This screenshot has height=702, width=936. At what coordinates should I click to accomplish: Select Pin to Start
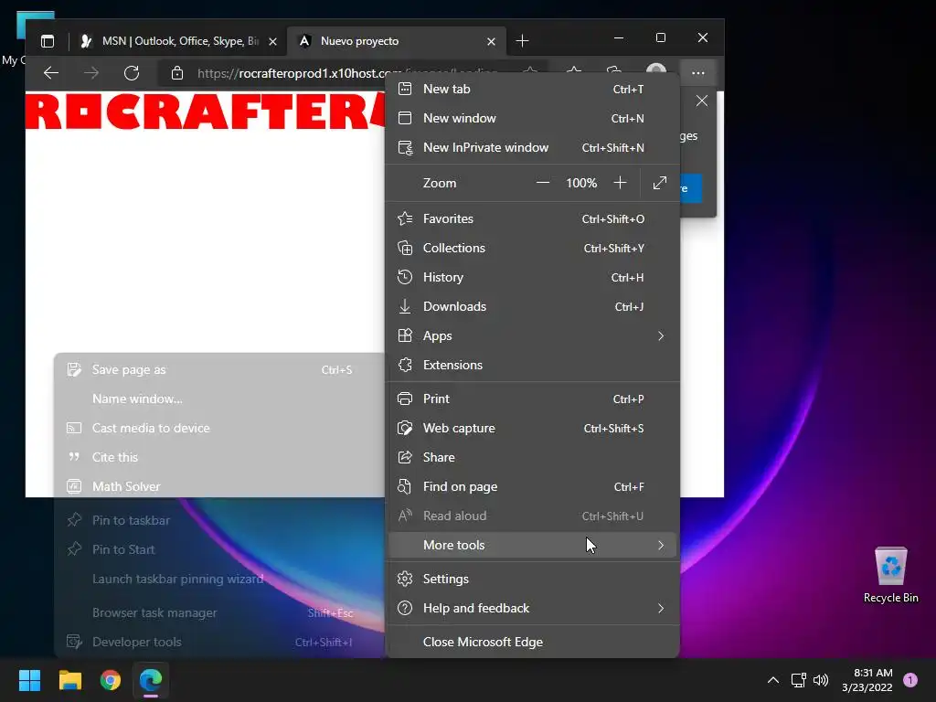pos(219,549)
